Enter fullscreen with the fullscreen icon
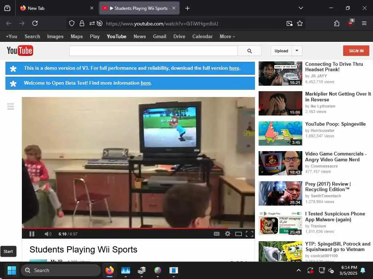The width and height of the screenshot is (373, 279). click(x=249, y=234)
